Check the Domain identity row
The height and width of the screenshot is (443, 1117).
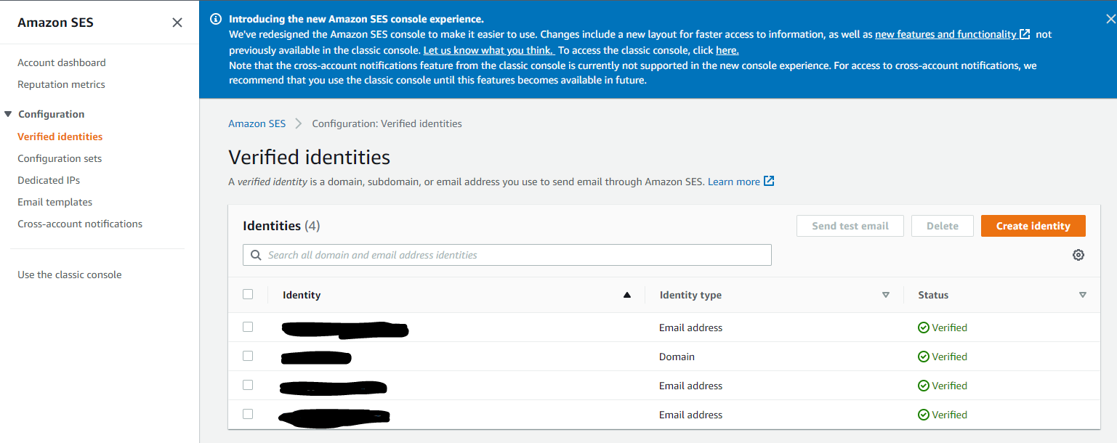click(x=248, y=356)
